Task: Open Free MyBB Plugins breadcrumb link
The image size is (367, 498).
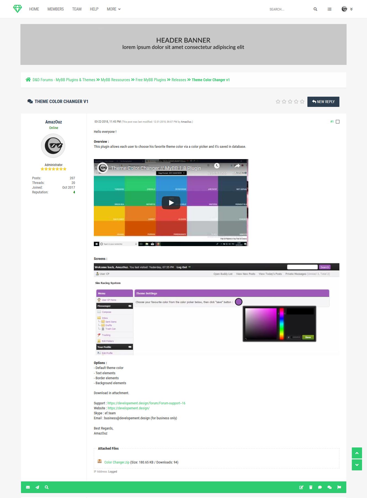Action: tap(151, 80)
